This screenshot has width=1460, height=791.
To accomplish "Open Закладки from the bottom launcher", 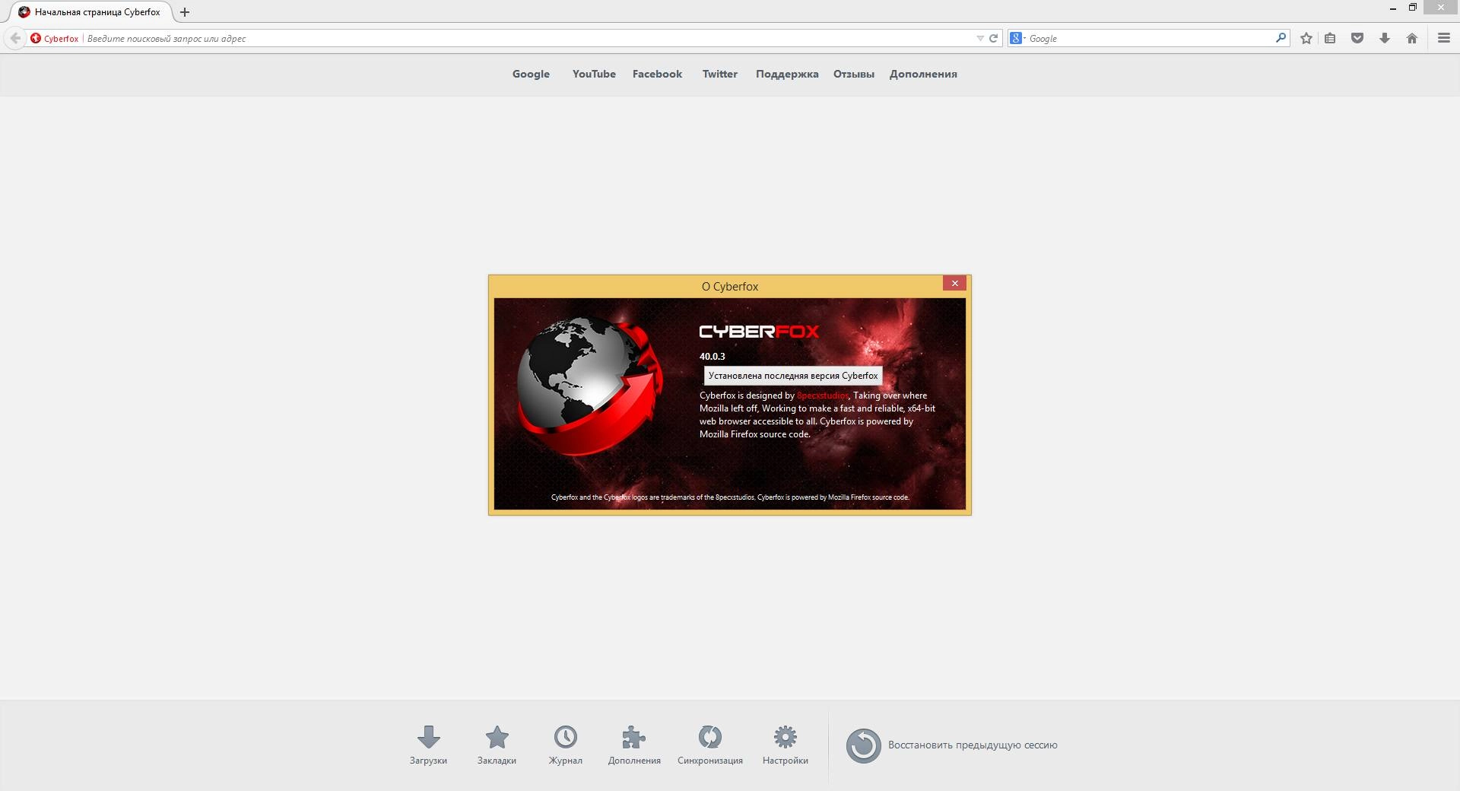I will pyautogui.click(x=497, y=745).
